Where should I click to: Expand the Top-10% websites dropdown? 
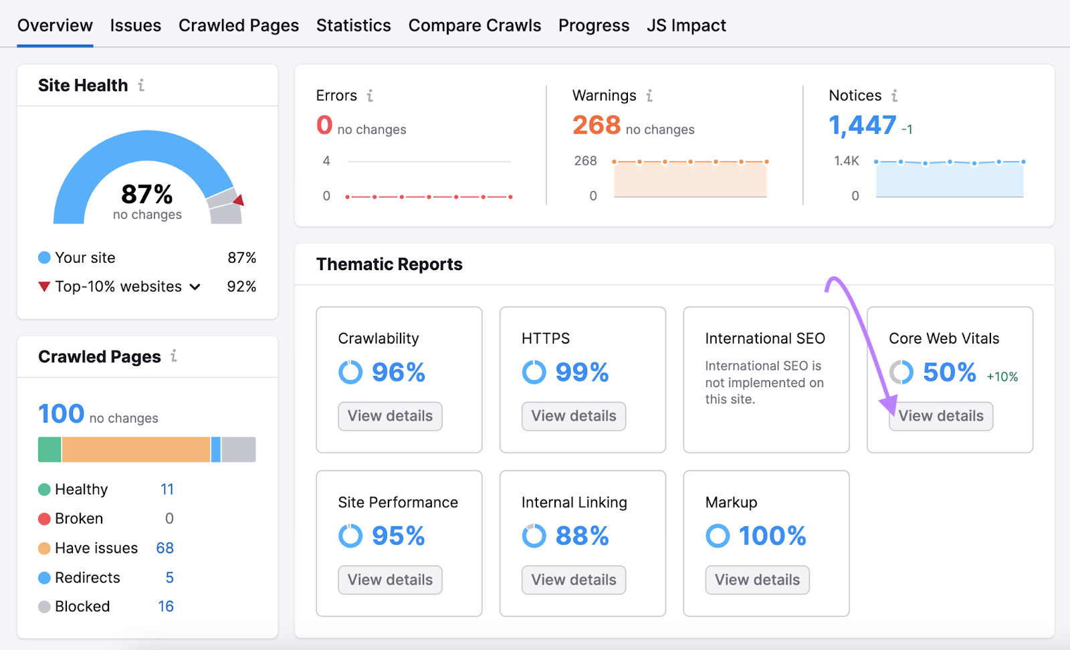(x=195, y=286)
